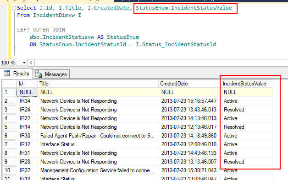The width and height of the screenshot is (288, 180).
Task: Open the 100 % zoom dropdown
Action: 24,63
